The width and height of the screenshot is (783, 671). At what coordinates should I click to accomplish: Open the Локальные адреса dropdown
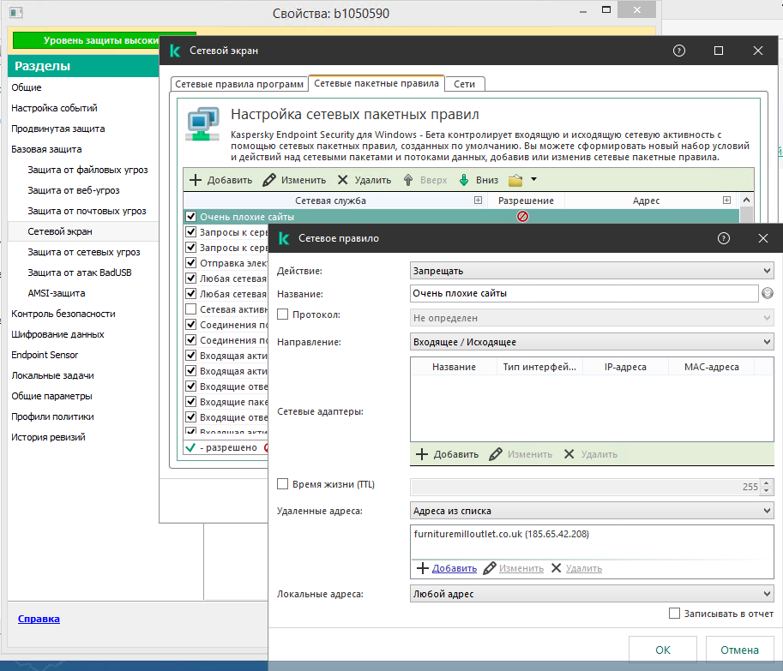[x=592, y=594]
